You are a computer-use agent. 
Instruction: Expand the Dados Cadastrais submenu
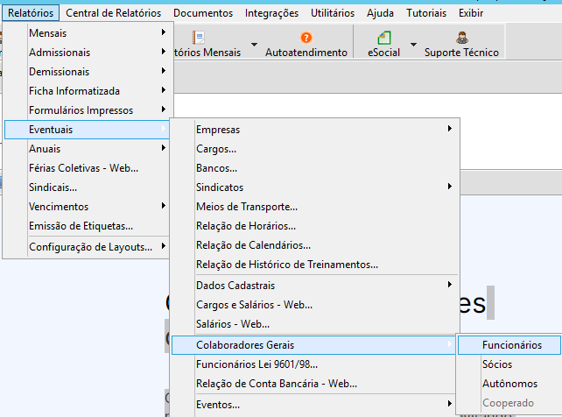coord(314,286)
